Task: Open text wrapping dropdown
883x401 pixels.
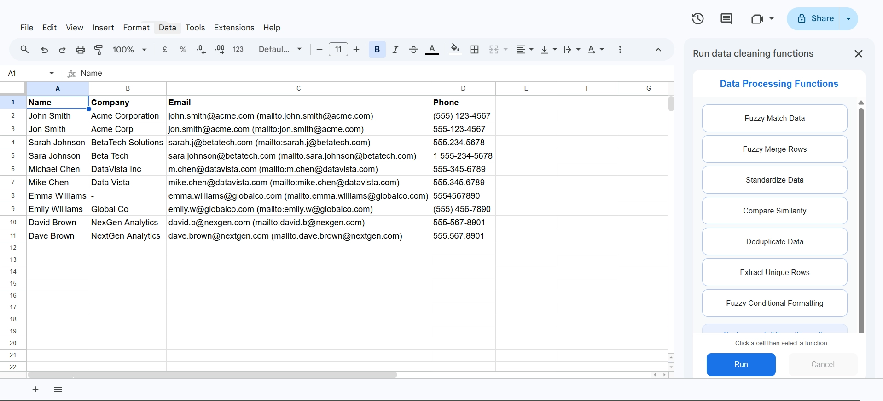Action: [x=572, y=49]
